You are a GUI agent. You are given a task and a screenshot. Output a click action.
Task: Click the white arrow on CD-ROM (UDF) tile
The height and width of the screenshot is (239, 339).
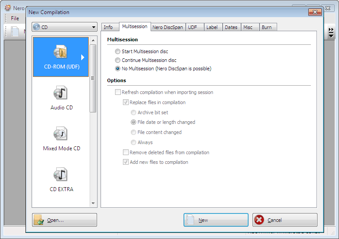83,57
